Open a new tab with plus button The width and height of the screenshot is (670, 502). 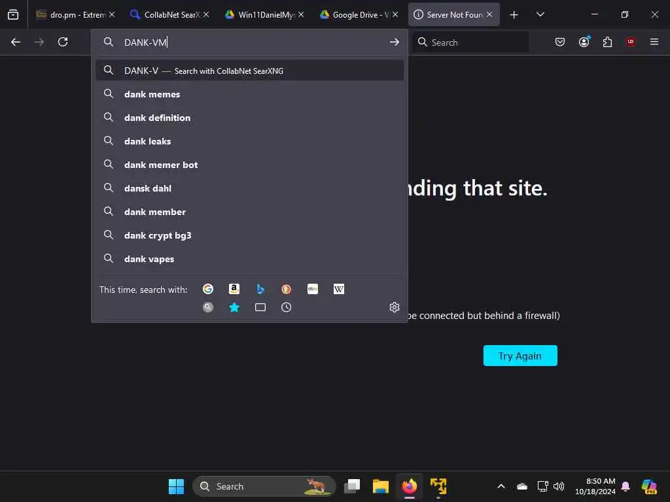pos(514,15)
